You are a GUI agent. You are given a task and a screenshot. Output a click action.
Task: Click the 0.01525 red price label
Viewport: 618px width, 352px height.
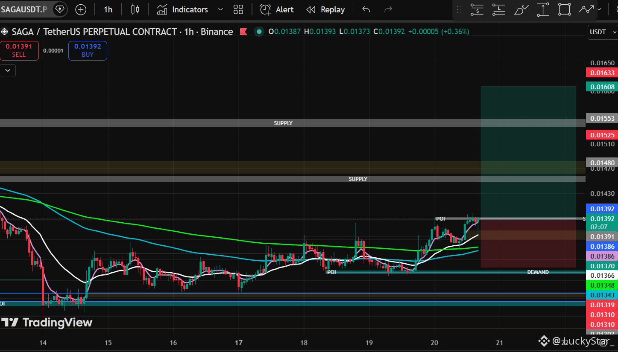coord(602,135)
